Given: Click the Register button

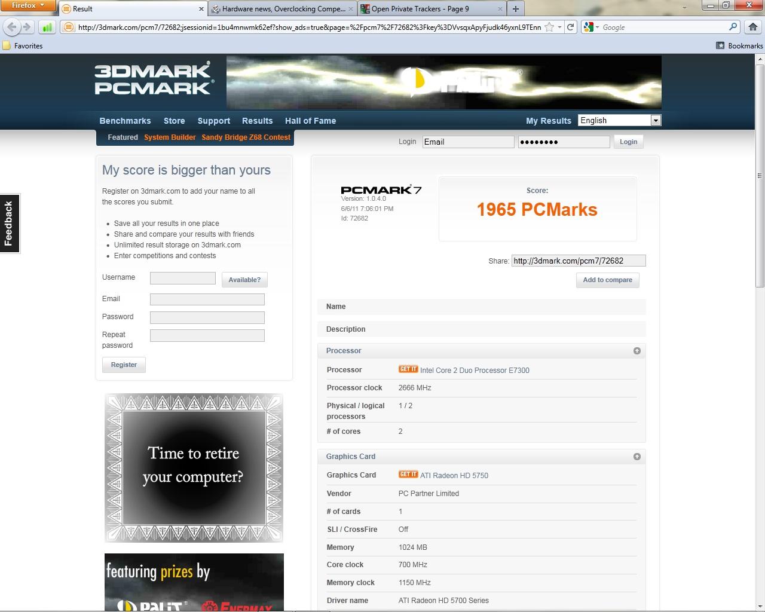Looking at the screenshot, I should [x=124, y=365].
